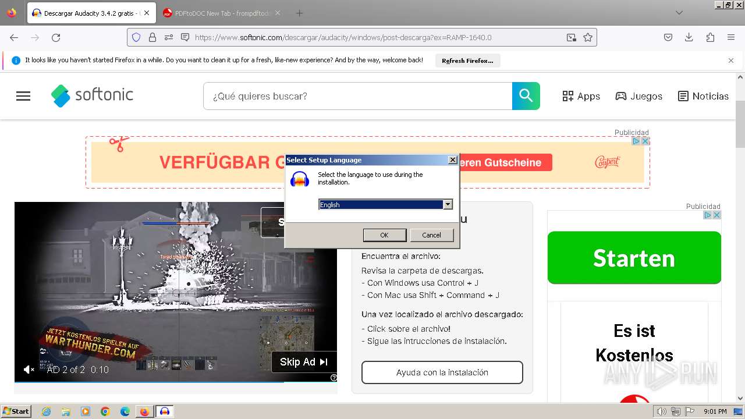This screenshot has width=745, height=419.
Task: Open the Firefox extensions icon
Action: click(710, 37)
